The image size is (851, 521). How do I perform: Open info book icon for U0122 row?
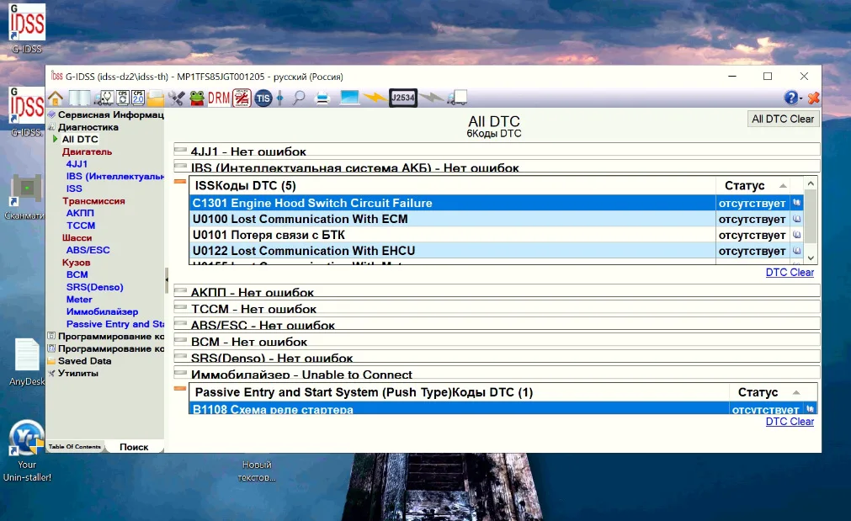pyautogui.click(x=797, y=251)
